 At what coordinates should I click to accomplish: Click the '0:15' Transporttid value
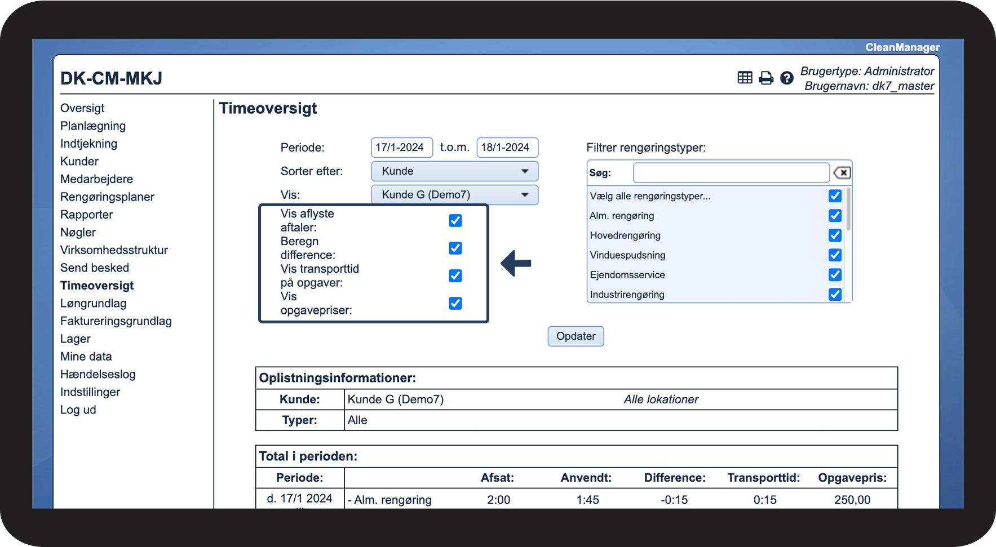[765, 500]
